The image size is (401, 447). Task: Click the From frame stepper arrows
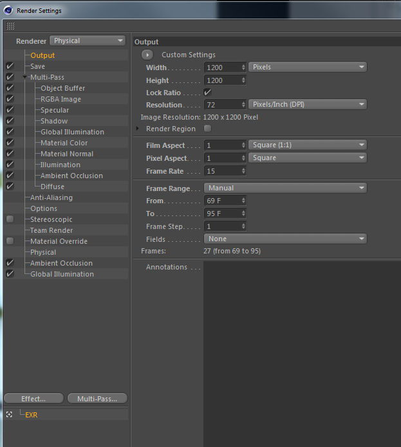pos(243,201)
